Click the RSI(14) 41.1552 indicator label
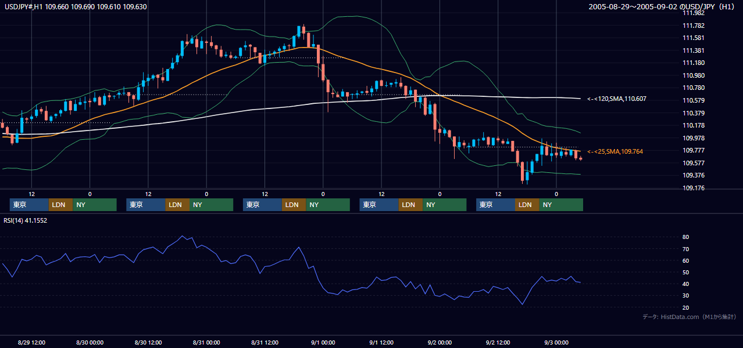The width and height of the screenshot is (743, 348). (x=26, y=221)
